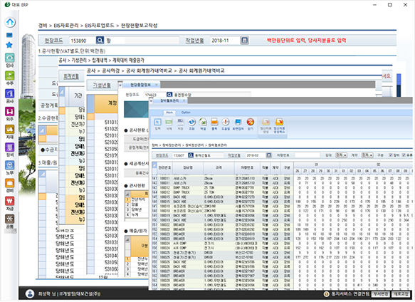Select the 현장종합정보 window tab

coord(140,85)
